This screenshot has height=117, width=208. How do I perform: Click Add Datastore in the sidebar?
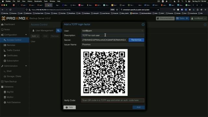pyautogui.click(x=14, y=102)
